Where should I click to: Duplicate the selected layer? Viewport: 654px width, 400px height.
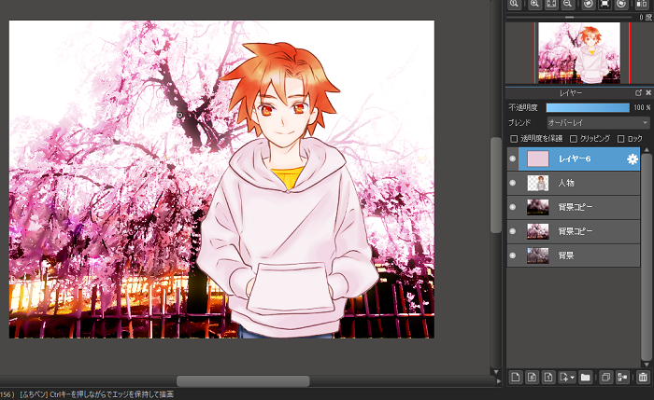pyautogui.click(x=605, y=377)
